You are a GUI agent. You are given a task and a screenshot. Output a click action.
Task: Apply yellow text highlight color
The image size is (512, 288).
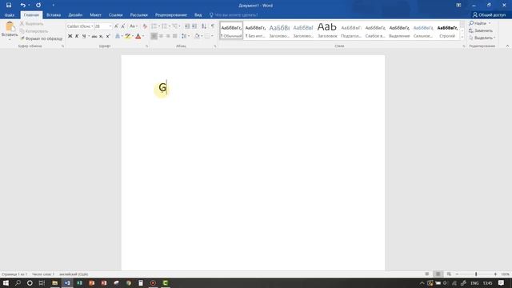tap(127, 36)
